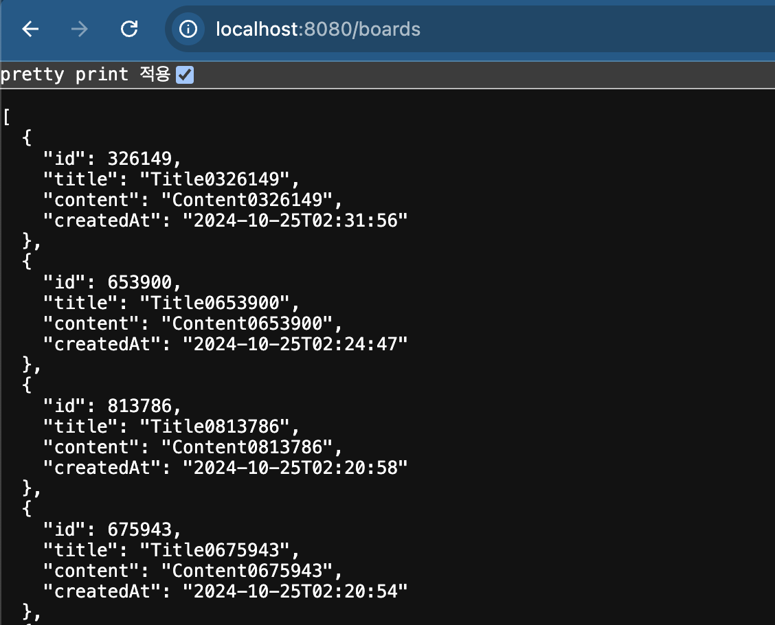The width and height of the screenshot is (775, 625).
Task: Uncheck the pretty print 적용 checkbox
Action: [x=185, y=75]
